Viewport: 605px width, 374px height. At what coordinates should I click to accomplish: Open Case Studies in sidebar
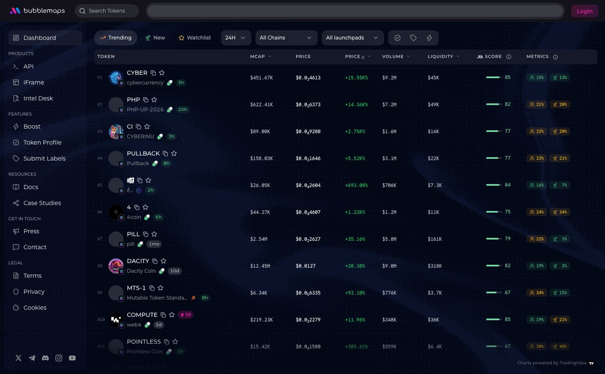tap(45, 203)
